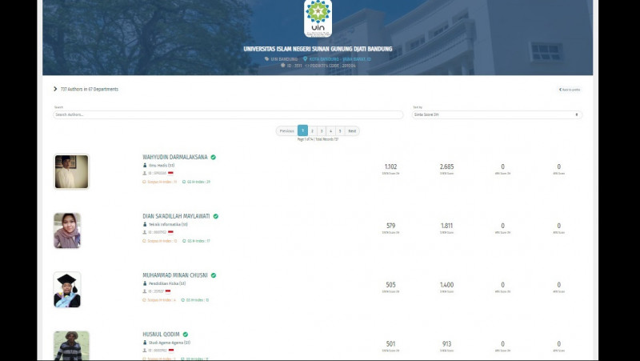
Task: Expand the 737 Authors in 67 Departments chevron
Action: click(55, 89)
